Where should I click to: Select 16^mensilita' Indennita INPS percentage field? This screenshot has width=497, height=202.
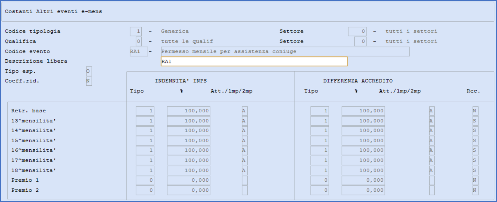[189, 150]
